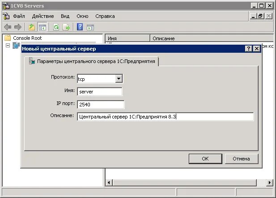This screenshot has height=198, width=276.
Task: Click the Console Root folder icon
Action: click(x=8, y=38)
